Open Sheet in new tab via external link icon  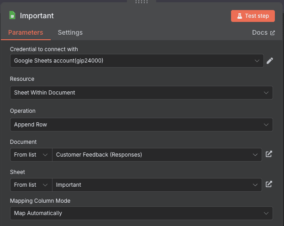point(269,184)
